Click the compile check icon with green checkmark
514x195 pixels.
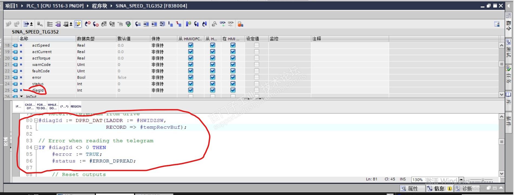pos(128,24)
